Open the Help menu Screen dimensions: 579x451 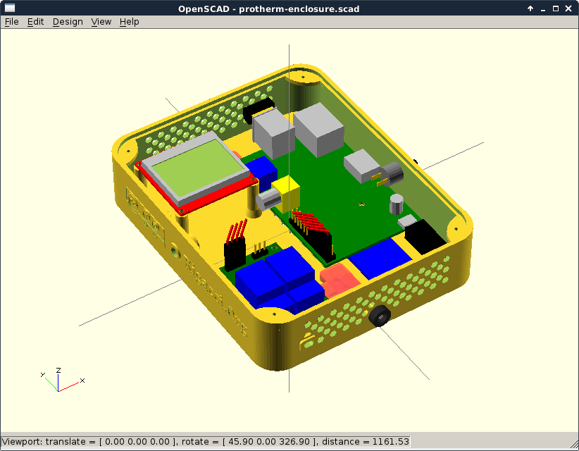(129, 22)
